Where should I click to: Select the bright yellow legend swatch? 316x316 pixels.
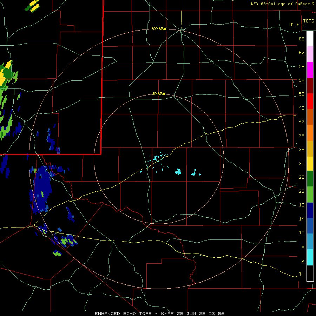coord(310,164)
